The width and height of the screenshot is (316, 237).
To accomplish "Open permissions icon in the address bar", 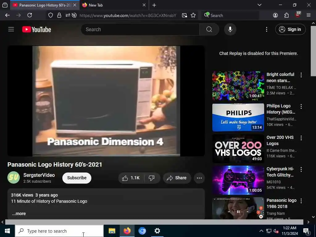I will [x=68, y=15].
